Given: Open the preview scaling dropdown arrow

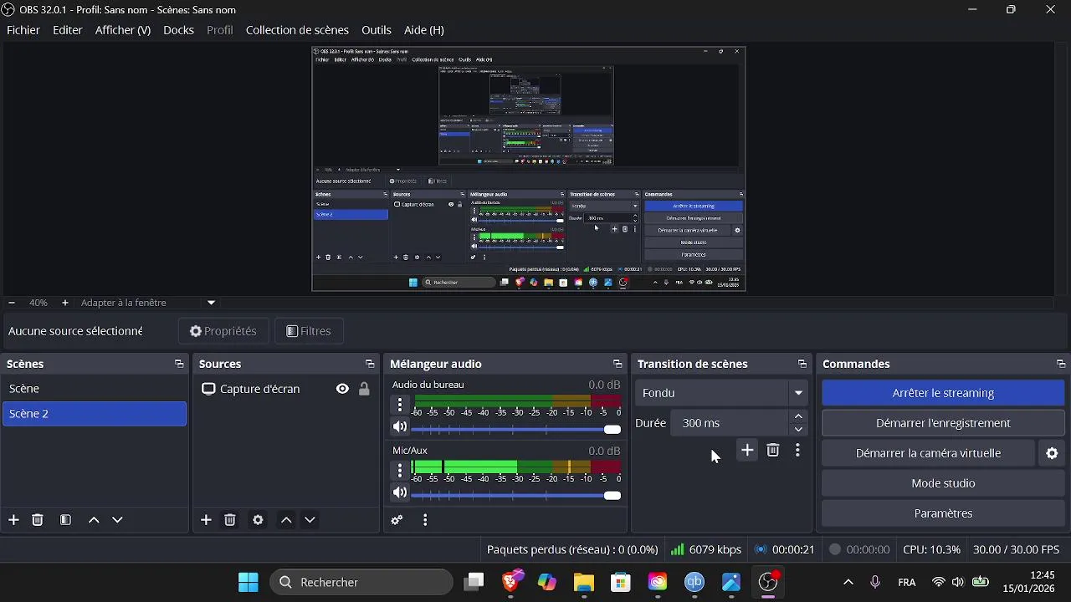Looking at the screenshot, I should point(211,303).
